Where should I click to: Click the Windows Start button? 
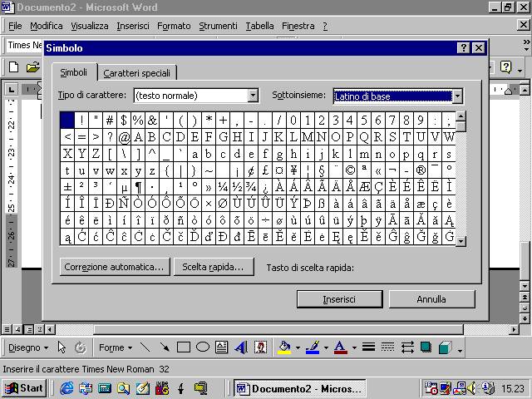(24, 388)
